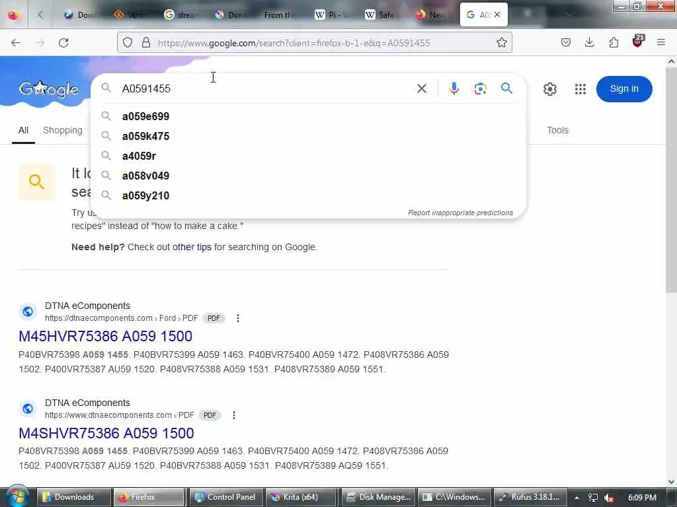677x507 pixels.
Task: Reload the current page
Action: tap(63, 43)
